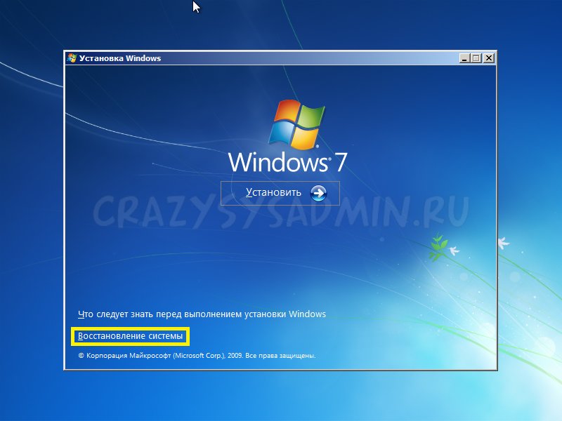
Task: Click the numeral 7 in the Windows 7 logo
Action: tap(339, 162)
